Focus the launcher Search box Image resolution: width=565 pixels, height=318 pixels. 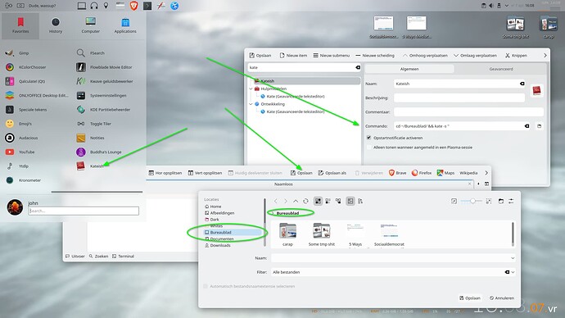point(84,211)
